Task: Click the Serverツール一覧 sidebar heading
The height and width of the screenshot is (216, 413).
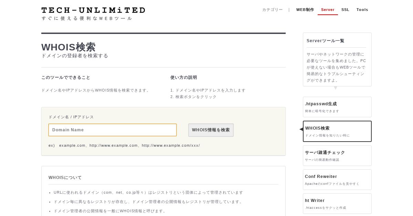Action: pos(325,41)
